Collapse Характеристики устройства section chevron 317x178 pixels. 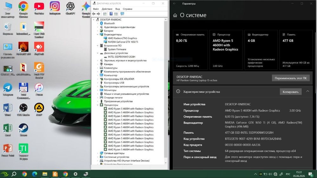(x=307, y=91)
